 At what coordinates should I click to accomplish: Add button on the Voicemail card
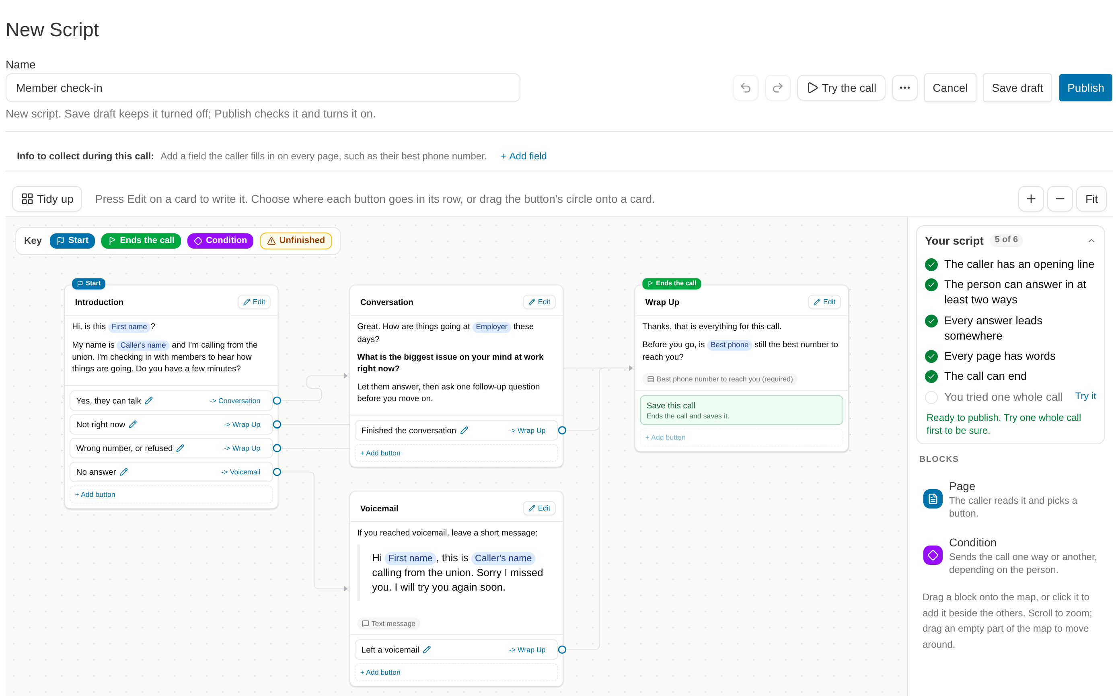tap(456, 672)
